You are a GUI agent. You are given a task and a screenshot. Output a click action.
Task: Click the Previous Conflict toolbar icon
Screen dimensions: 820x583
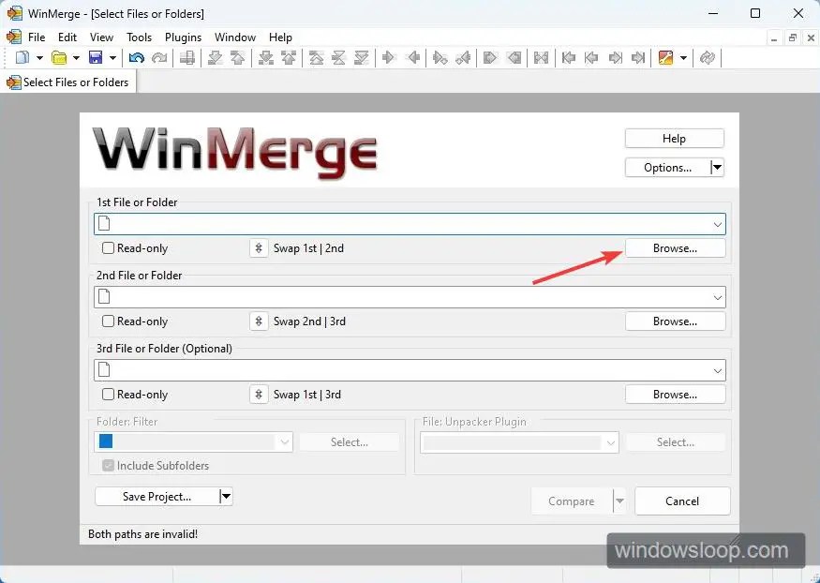pyautogui.click(x=289, y=57)
